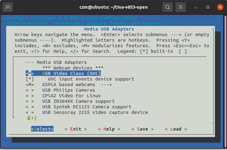Click the new terminal tab icon
Viewport: 227px width, 150px height.
pos(8,7)
